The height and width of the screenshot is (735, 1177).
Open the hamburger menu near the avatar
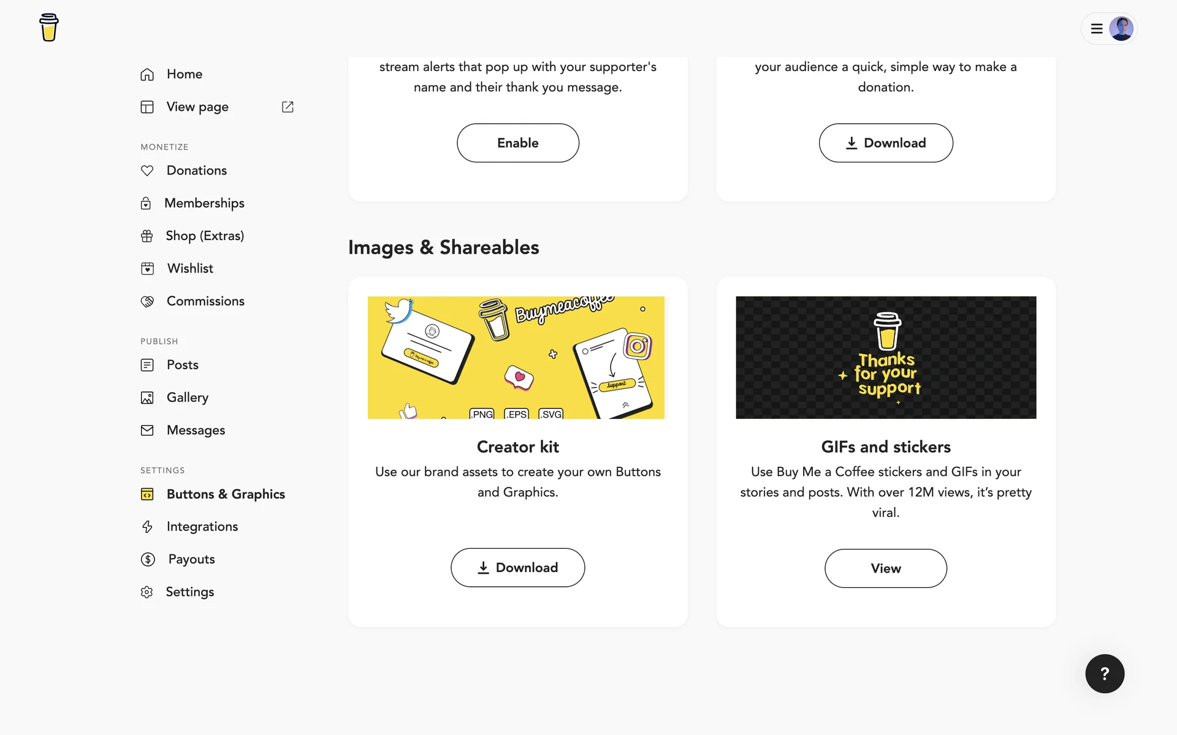pos(1097,29)
